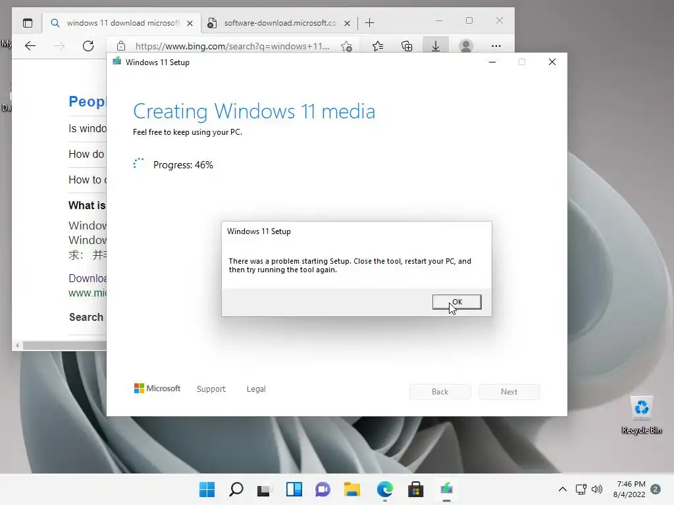Open Task View on the taskbar
The height and width of the screenshot is (505, 674).
coord(265,489)
